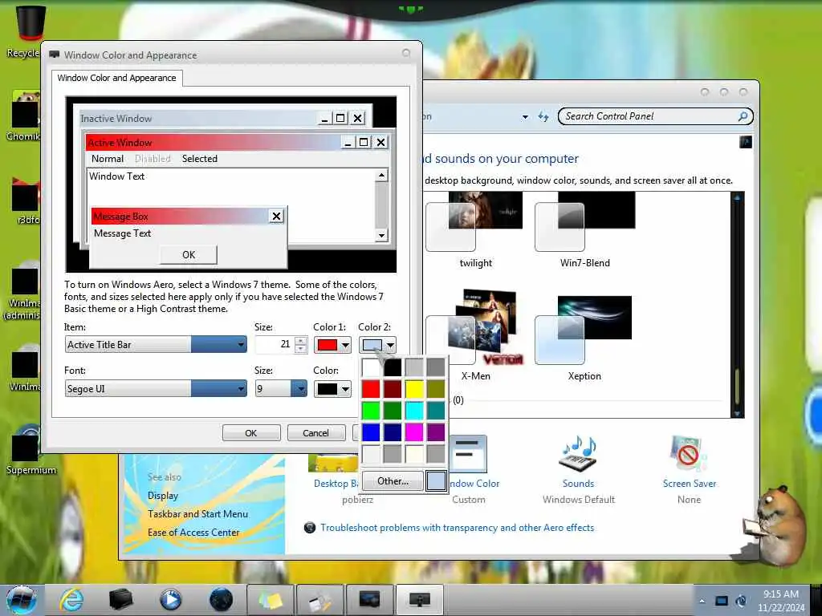Open the Recycle Bin desktop icon
822x616 pixels.
coord(30,23)
